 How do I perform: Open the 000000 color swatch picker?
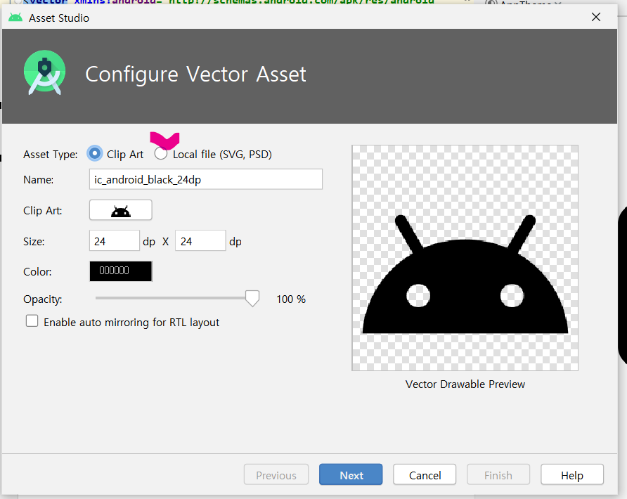(120, 271)
